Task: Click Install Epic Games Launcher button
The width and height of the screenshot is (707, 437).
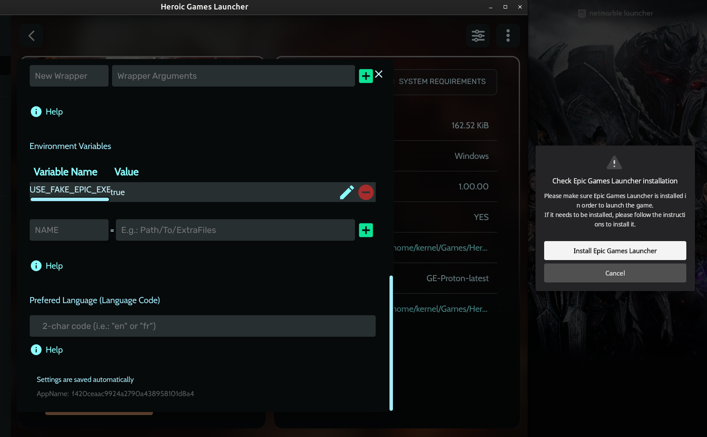Action: [x=615, y=251]
